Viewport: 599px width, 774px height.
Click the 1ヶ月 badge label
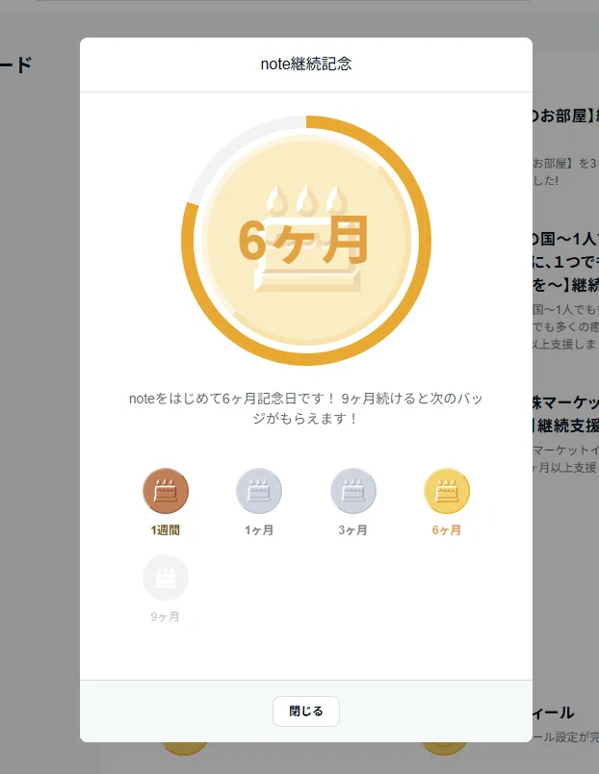[259, 530]
